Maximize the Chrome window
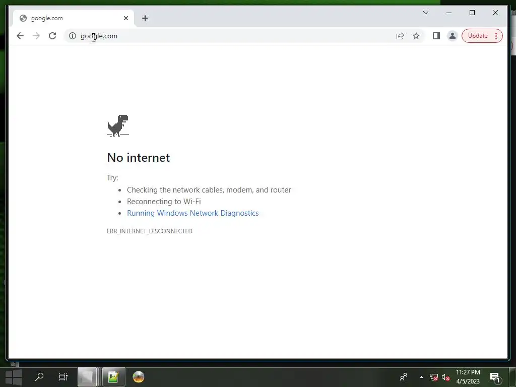Viewport: 516px width, 387px height. (x=472, y=13)
